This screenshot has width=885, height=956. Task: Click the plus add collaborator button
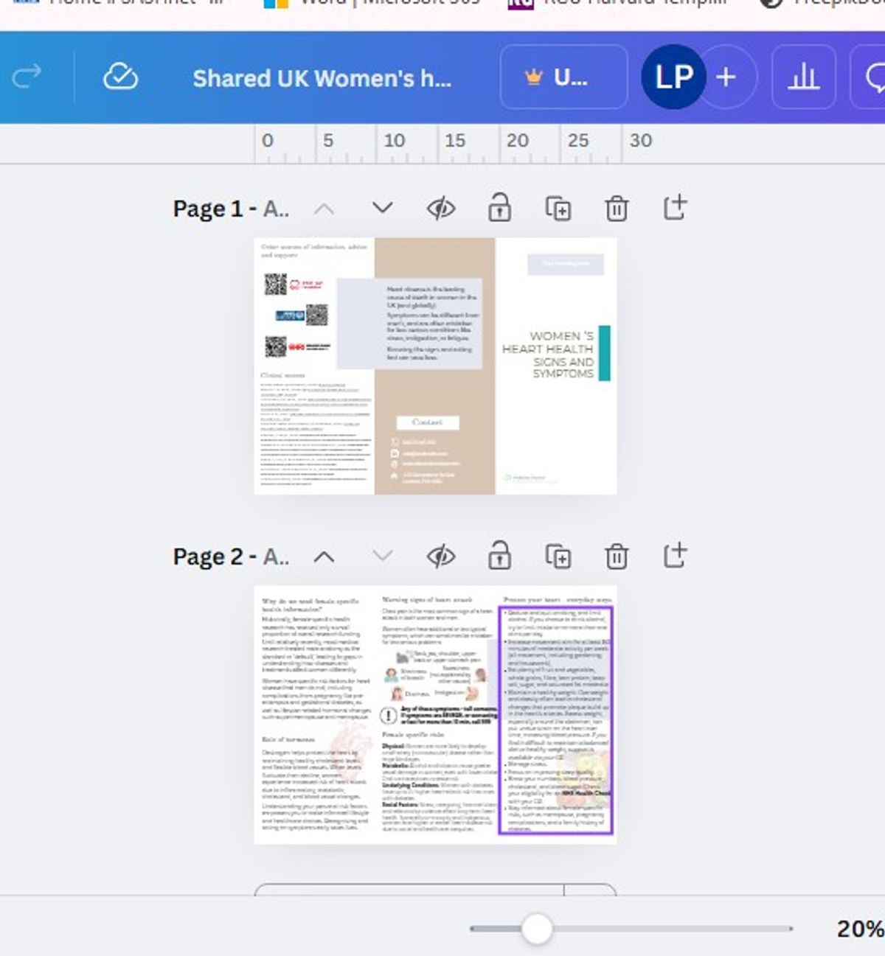[x=726, y=77]
